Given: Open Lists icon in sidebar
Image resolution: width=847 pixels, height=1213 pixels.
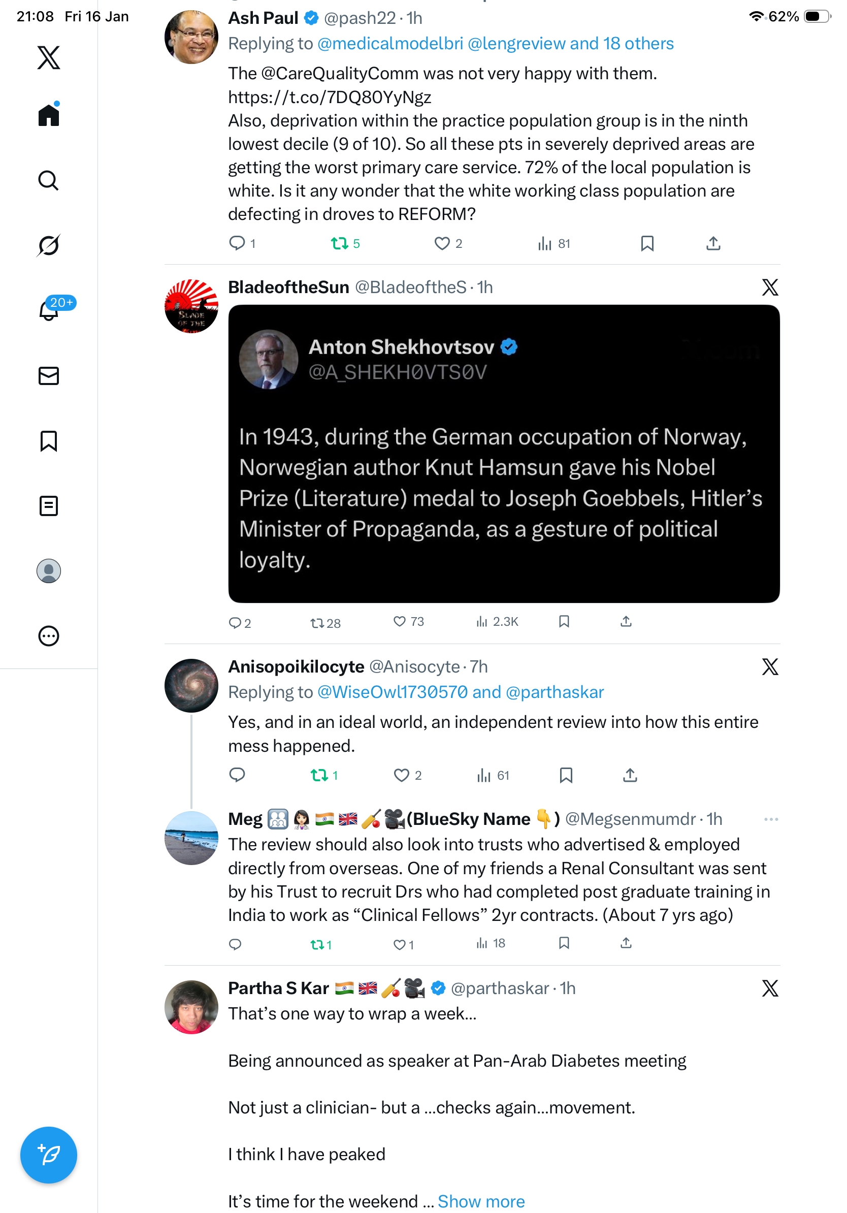Looking at the screenshot, I should [x=49, y=505].
